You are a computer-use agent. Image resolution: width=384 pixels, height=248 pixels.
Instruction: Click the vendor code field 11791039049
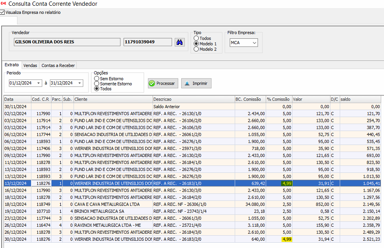click(147, 42)
